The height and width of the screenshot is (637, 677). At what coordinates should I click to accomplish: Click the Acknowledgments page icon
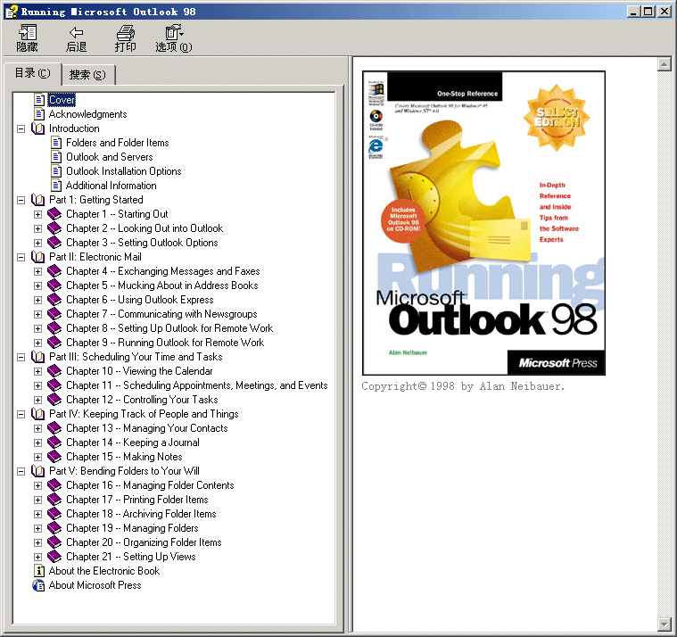39,114
